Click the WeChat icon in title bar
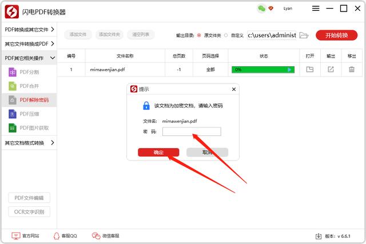 262,9
